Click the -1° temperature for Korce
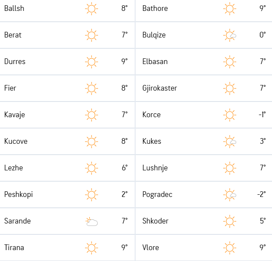272x261 pixels. click(262, 115)
